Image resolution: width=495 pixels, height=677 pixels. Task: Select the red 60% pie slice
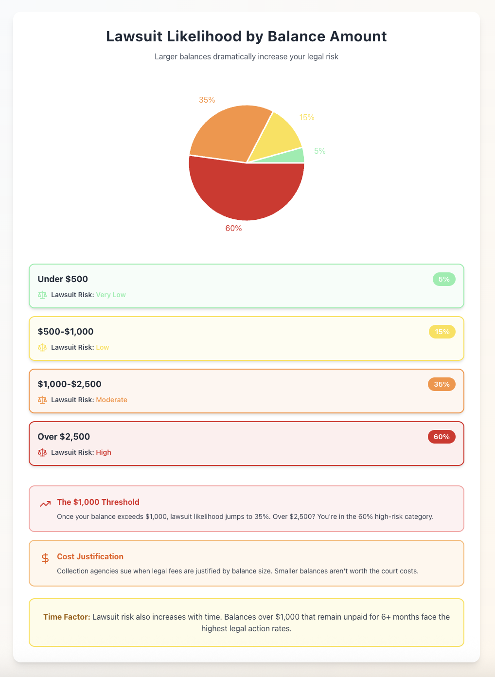pyautogui.click(x=247, y=195)
